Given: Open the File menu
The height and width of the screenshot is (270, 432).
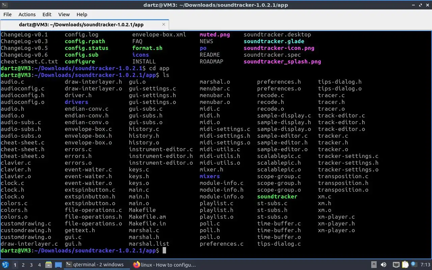Looking at the screenshot, I should click(x=7, y=15).
